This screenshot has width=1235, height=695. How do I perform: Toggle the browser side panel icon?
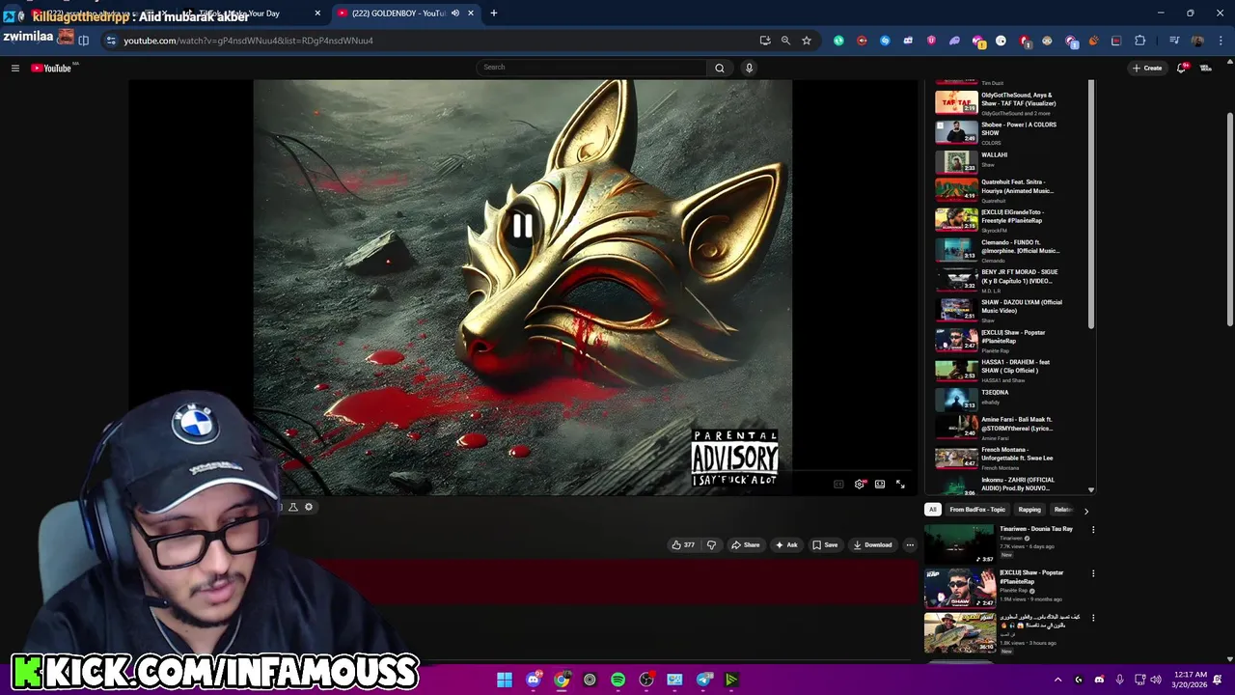(x=84, y=41)
